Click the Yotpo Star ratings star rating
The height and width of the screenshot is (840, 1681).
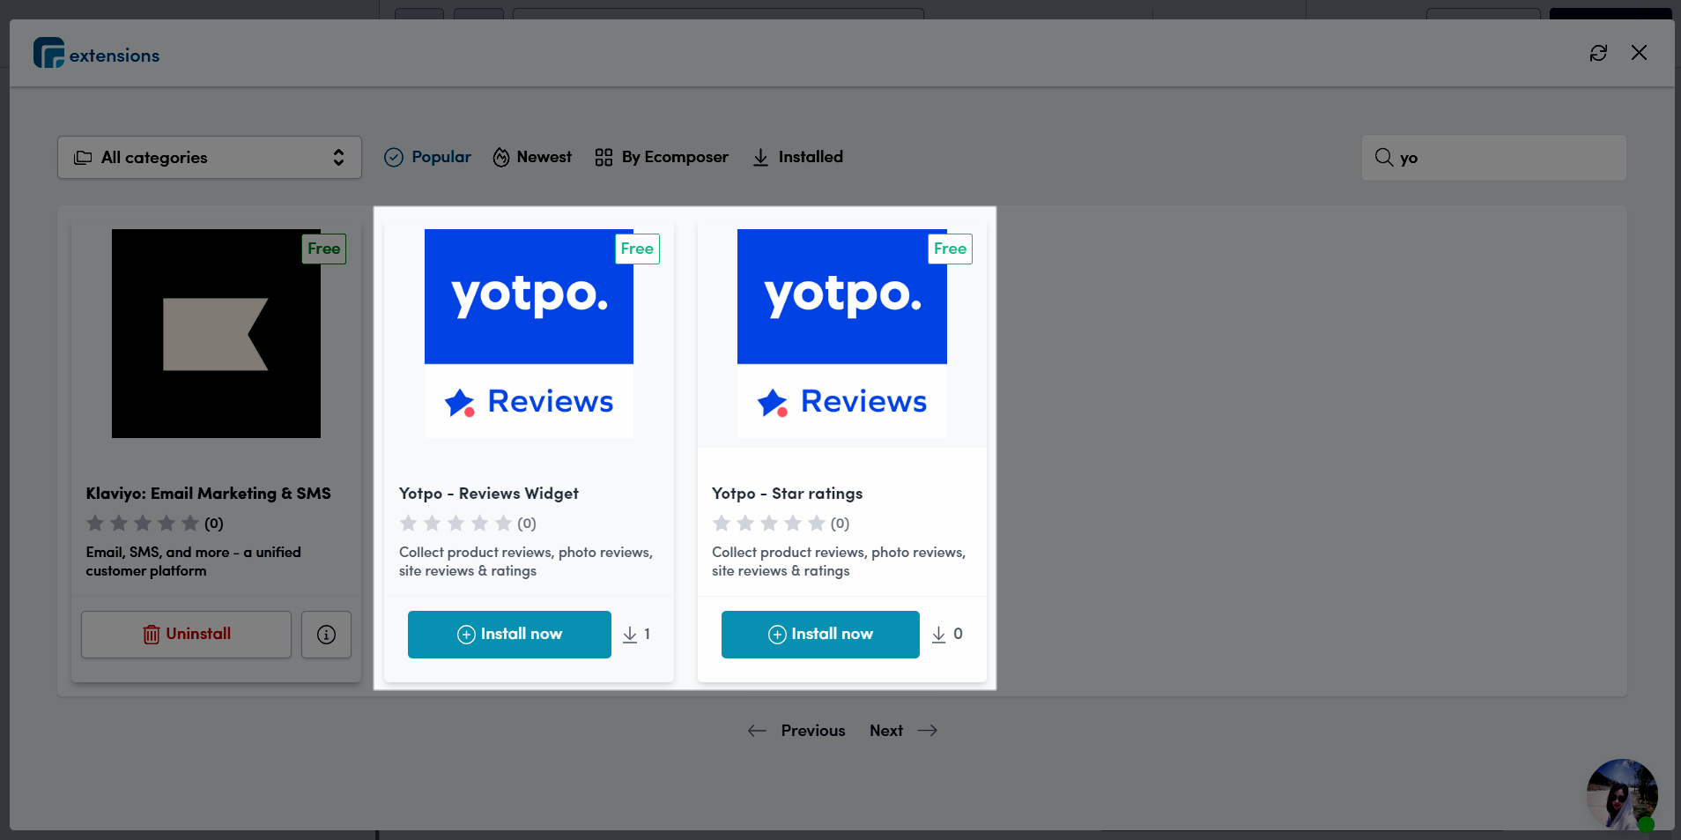pos(781,524)
